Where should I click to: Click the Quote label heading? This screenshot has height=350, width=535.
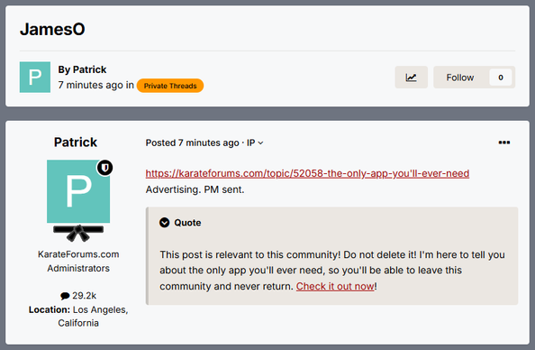click(x=187, y=223)
